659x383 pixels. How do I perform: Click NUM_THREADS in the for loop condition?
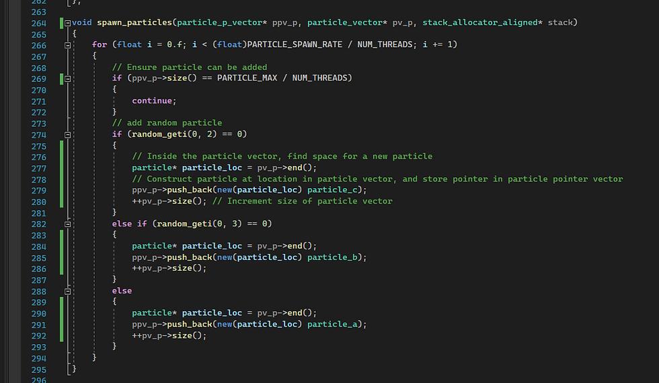385,44
